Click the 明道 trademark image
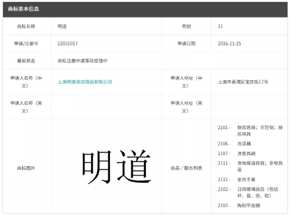This screenshot has height=217, width=291. point(116,167)
